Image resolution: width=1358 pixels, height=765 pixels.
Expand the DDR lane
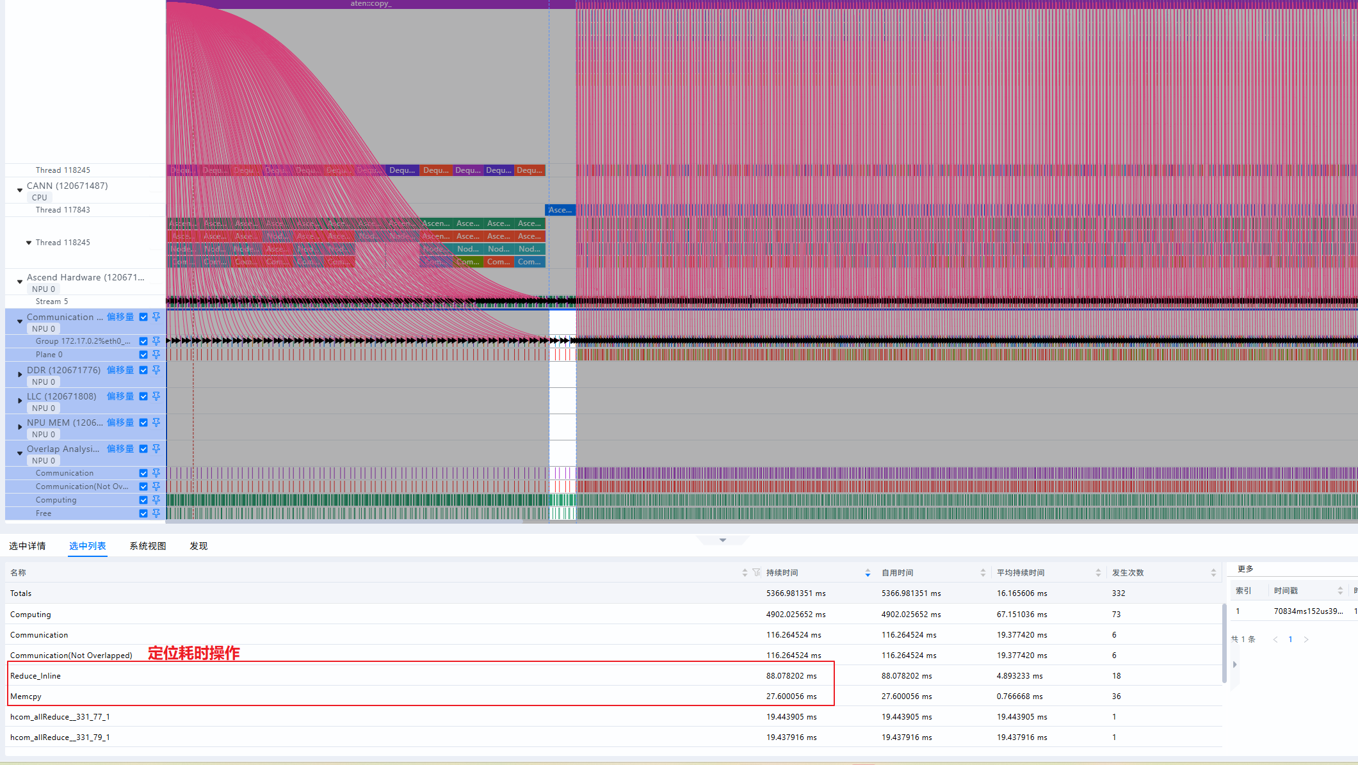tap(20, 374)
